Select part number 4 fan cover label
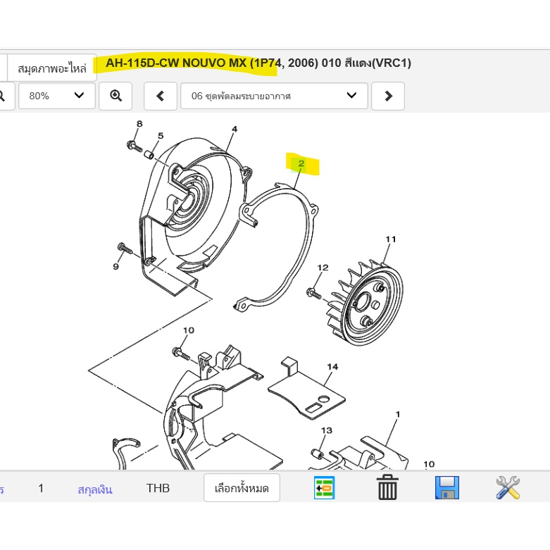550x550 pixels. [x=235, y=129]
